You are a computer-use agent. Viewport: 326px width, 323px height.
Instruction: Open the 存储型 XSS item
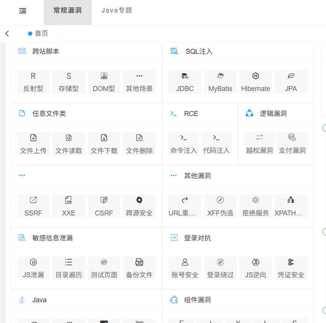click(x=69, y=82)
